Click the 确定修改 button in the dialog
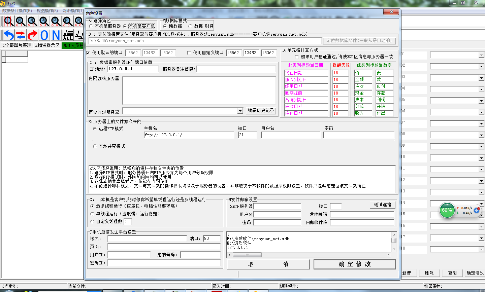Image resolution: width=485 pixels, height=292 pixels. point(354,264)
